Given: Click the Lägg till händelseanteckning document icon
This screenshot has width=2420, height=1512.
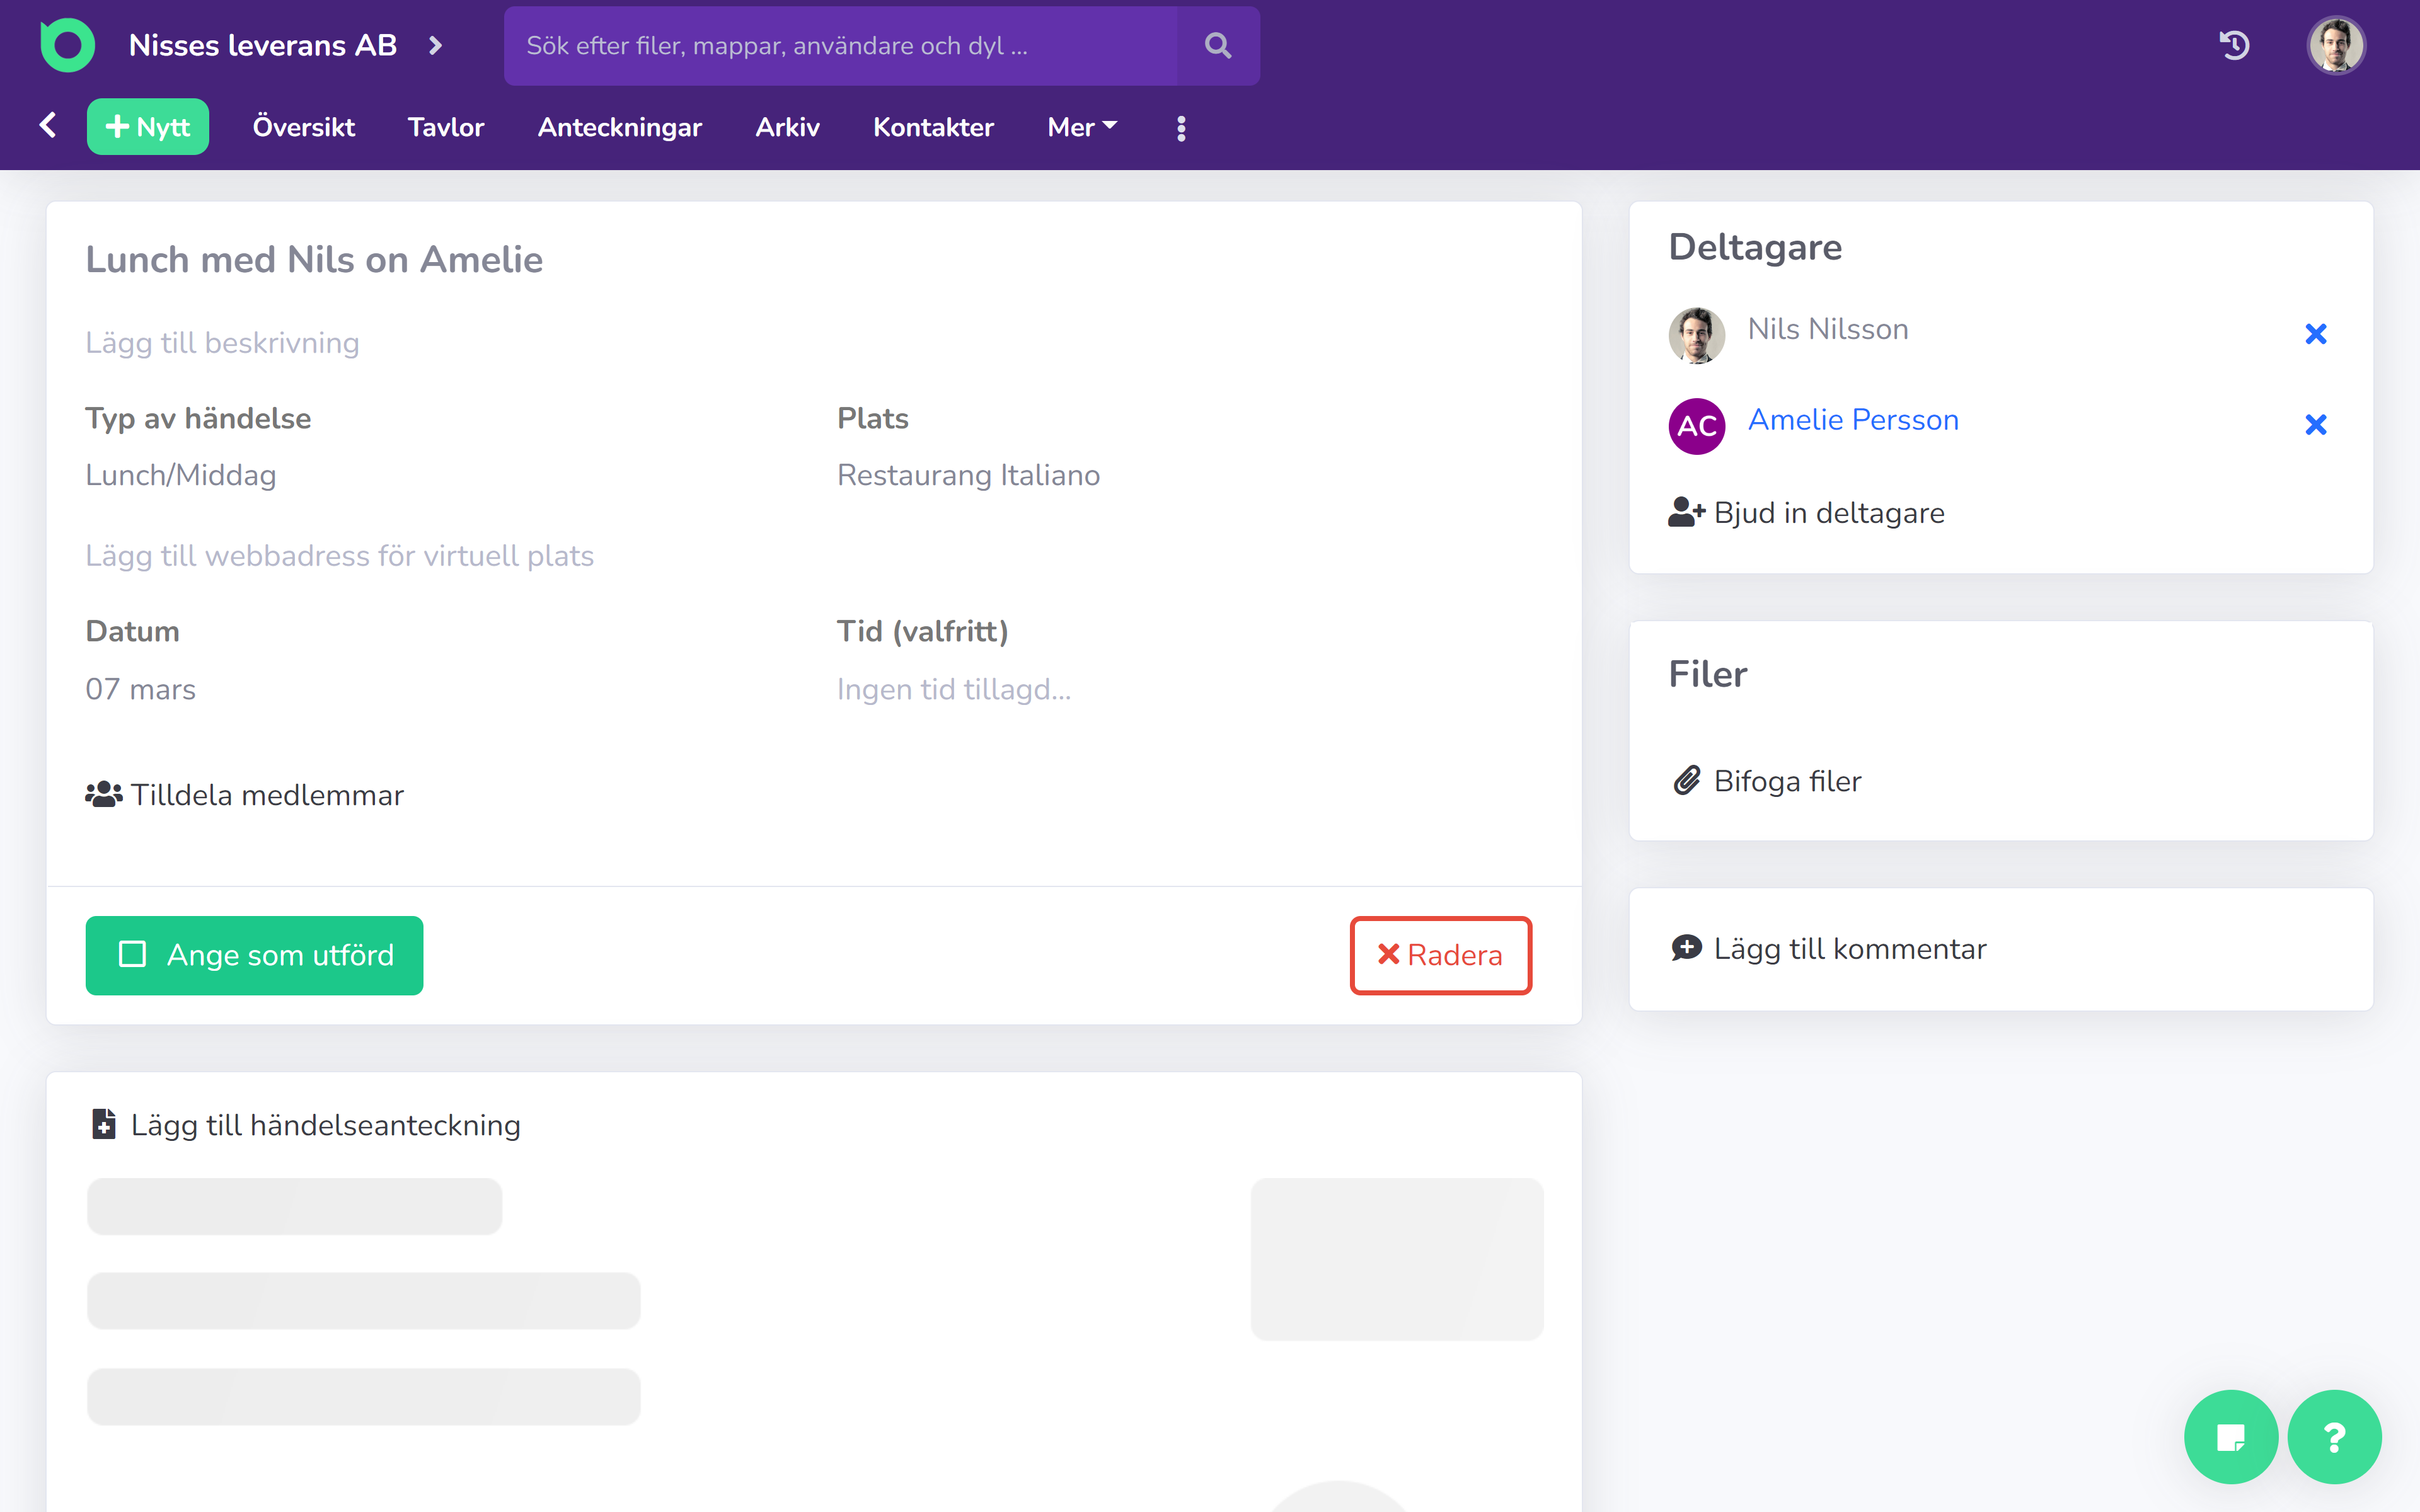Looking at the screenshot, I should click(x=104, y=1124).
